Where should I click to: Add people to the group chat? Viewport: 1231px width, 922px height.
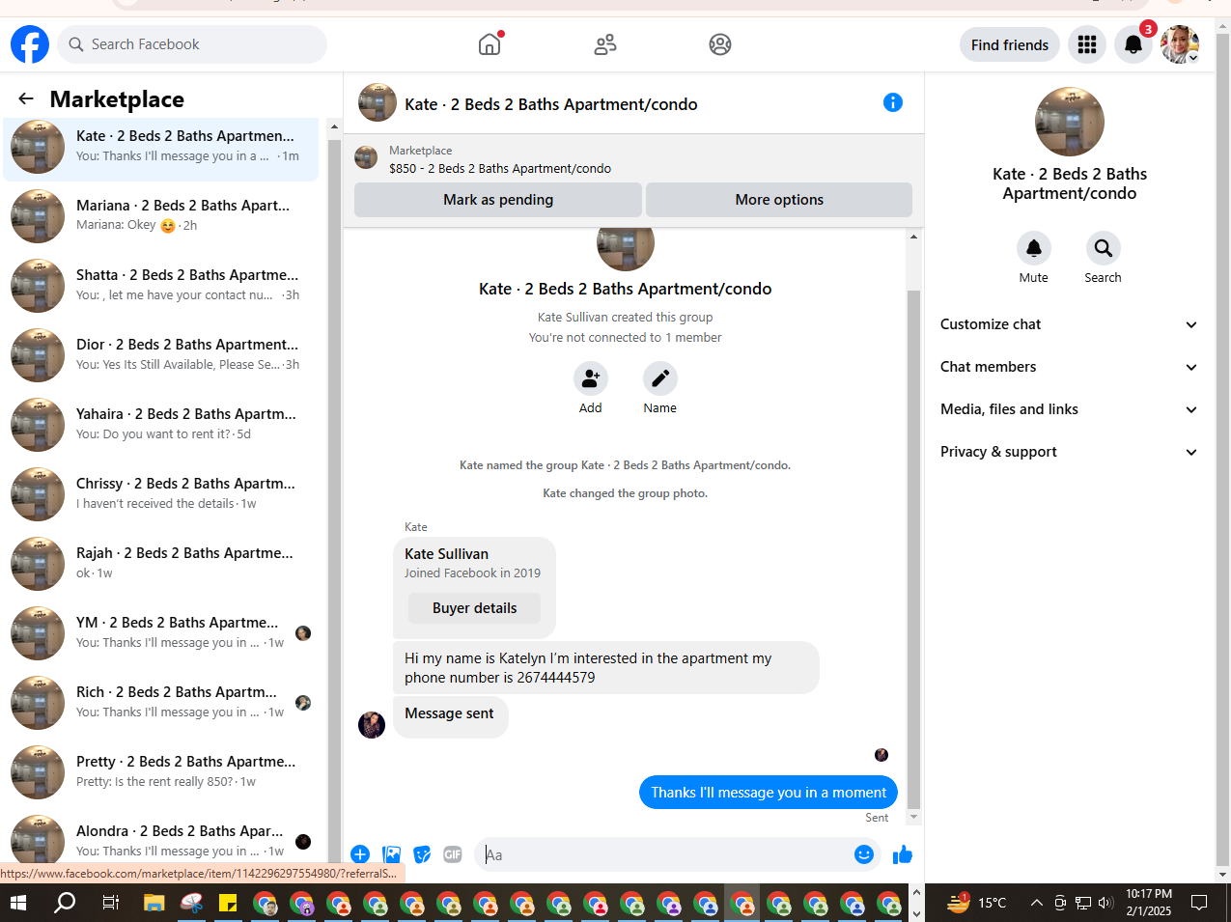(591, 378)
